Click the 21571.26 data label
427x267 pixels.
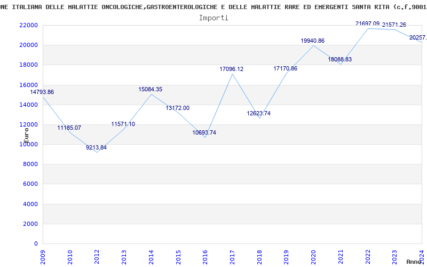(394, 25)
